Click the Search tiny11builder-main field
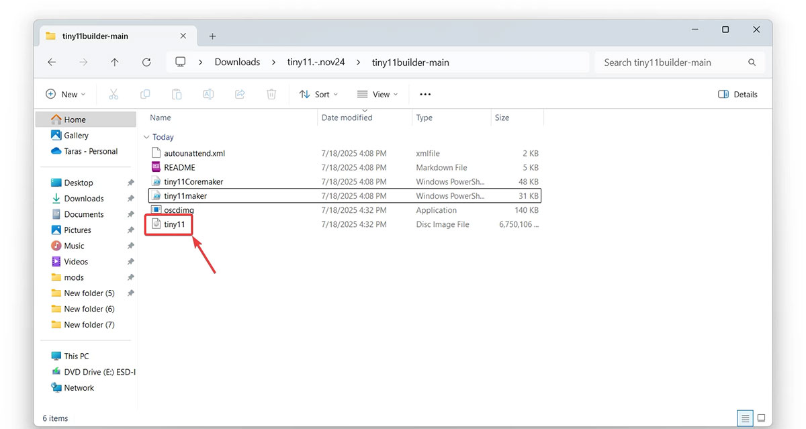806x429 pixels. tap(672, 62)
